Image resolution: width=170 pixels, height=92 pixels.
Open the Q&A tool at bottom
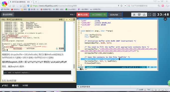coord(25,85)
